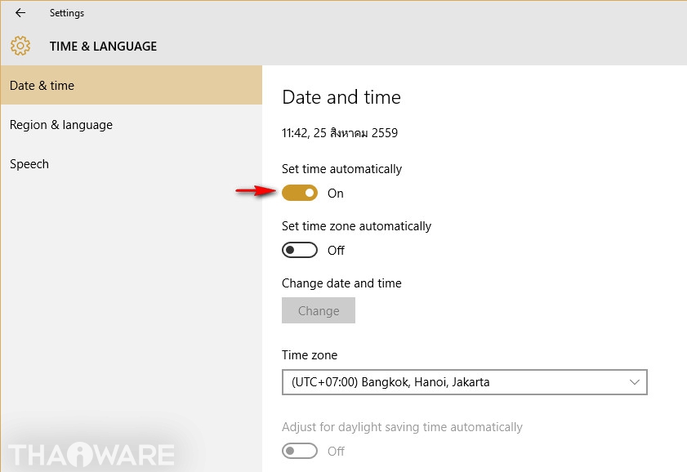687x472 pixels.
Task: Click the chevron arrow of Time zone dropdown
Action: (635, 382)
